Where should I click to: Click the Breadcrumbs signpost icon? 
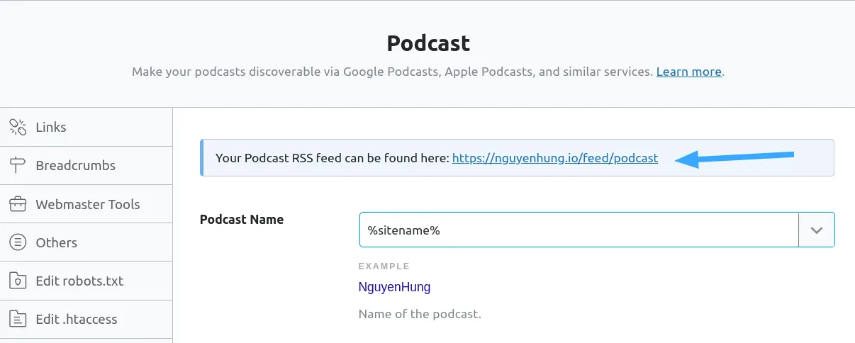(x=18, y=165)
